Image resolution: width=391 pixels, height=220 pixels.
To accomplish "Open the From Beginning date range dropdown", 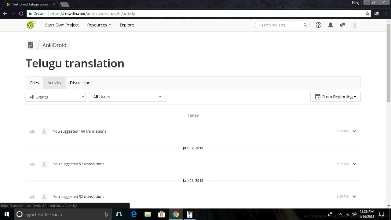I will 335,97.
